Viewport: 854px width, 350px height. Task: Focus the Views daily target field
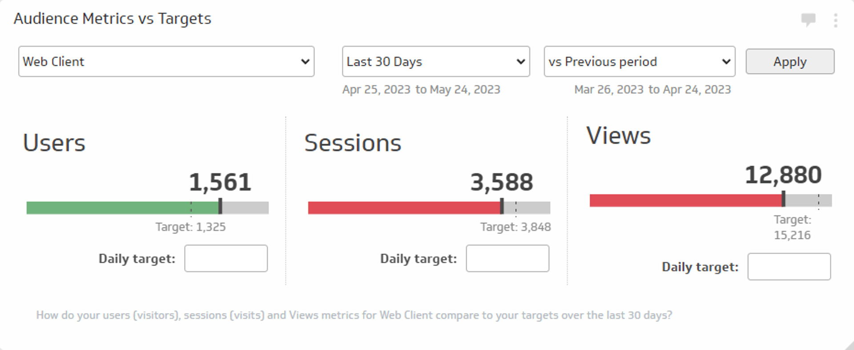coord(789,267)
